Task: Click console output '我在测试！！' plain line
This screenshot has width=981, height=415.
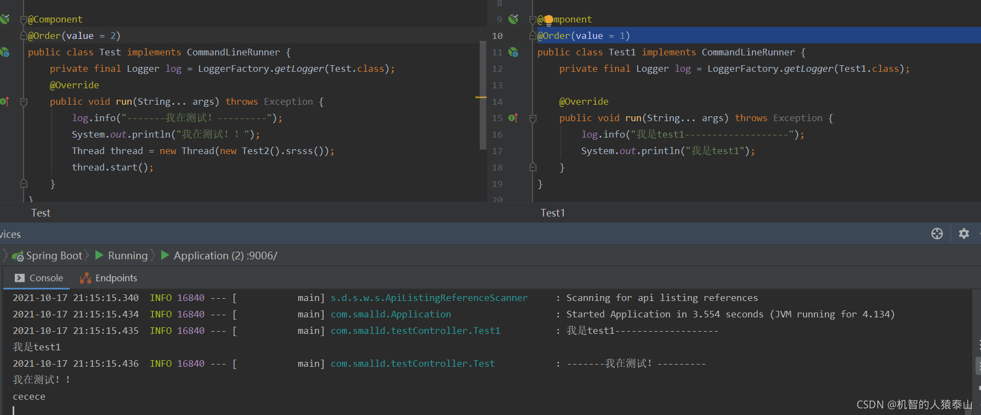Action: (42, 380)
